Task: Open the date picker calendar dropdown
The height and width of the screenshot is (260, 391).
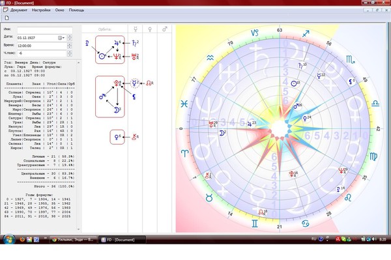Action: pos(61,38)
